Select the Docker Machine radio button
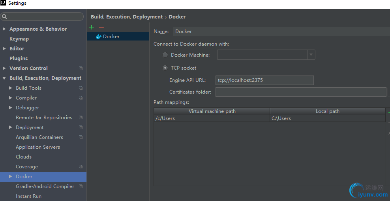Screen dimensions: 390x201 pyautogui.click(x=165, y=55)
